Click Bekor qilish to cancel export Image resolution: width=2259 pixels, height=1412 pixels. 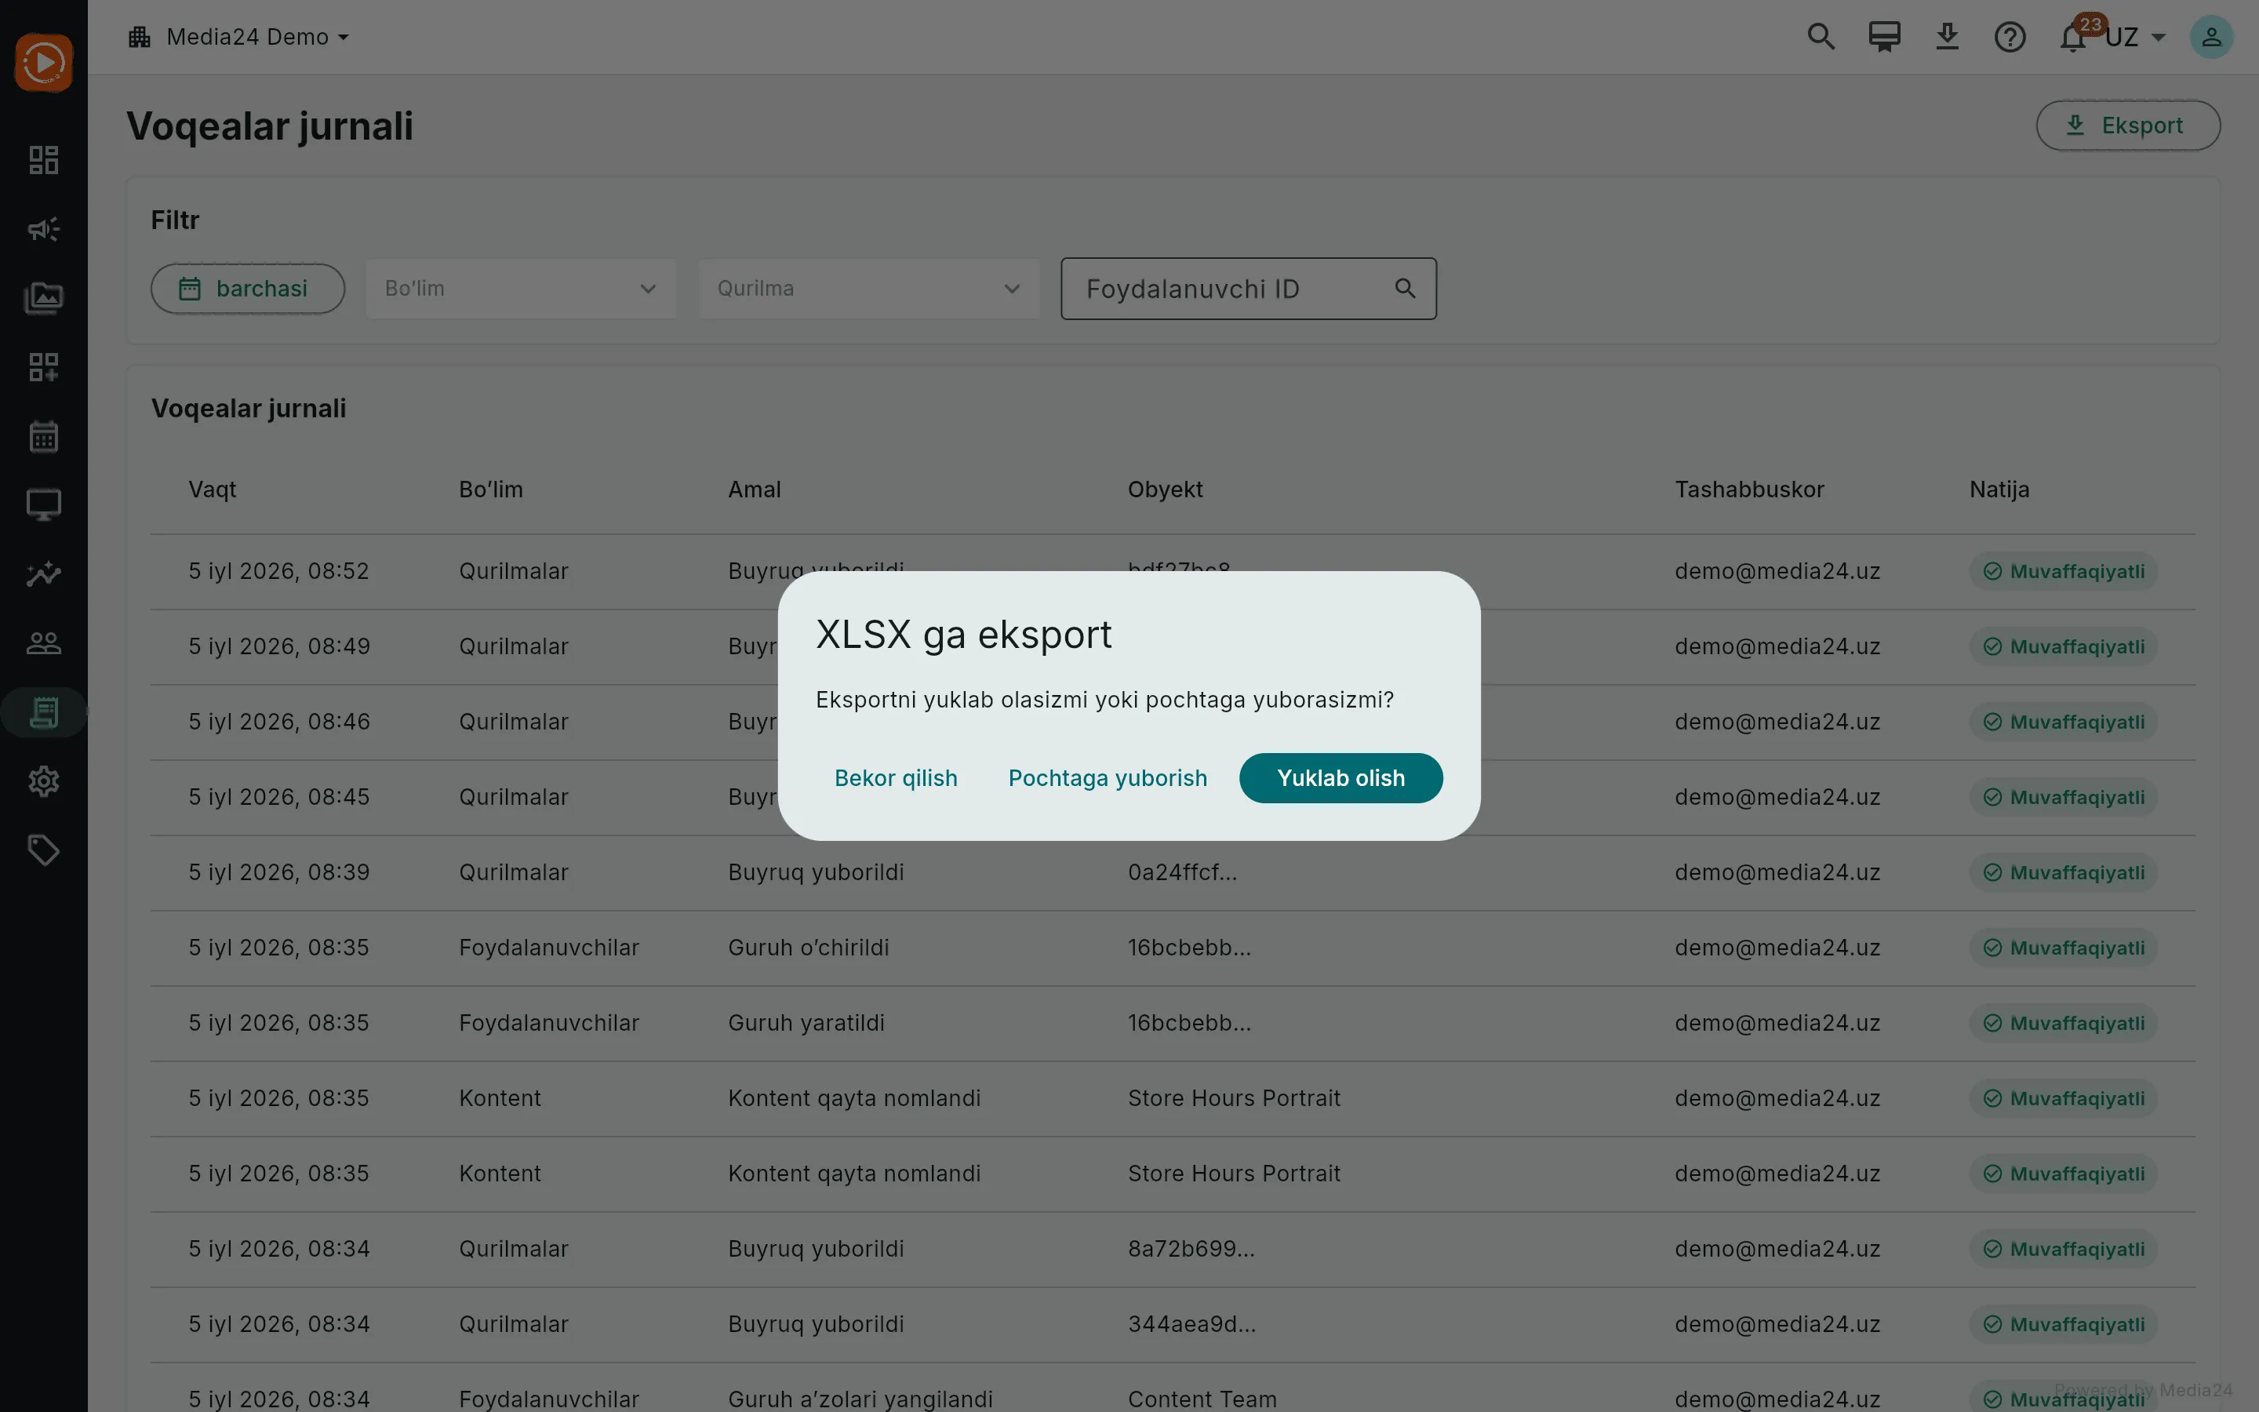895,778
